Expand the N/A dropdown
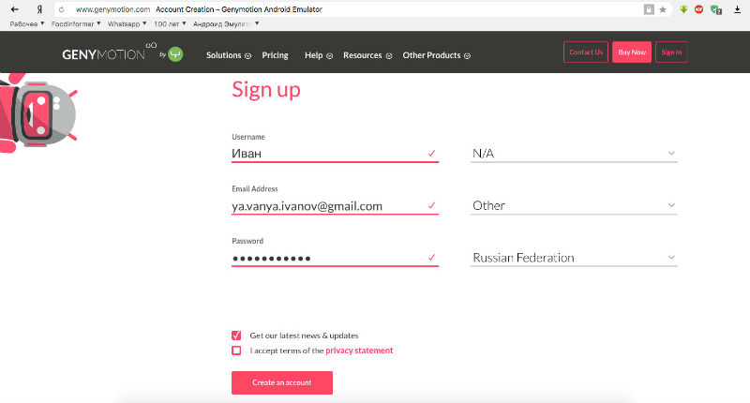 (x=574, y=153)
